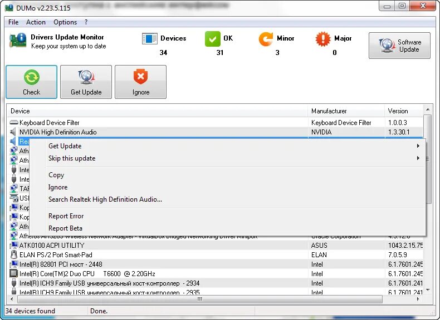Click the red Major update icon
This screenshot has height=320, width=440.
click(x=323, y=39)
